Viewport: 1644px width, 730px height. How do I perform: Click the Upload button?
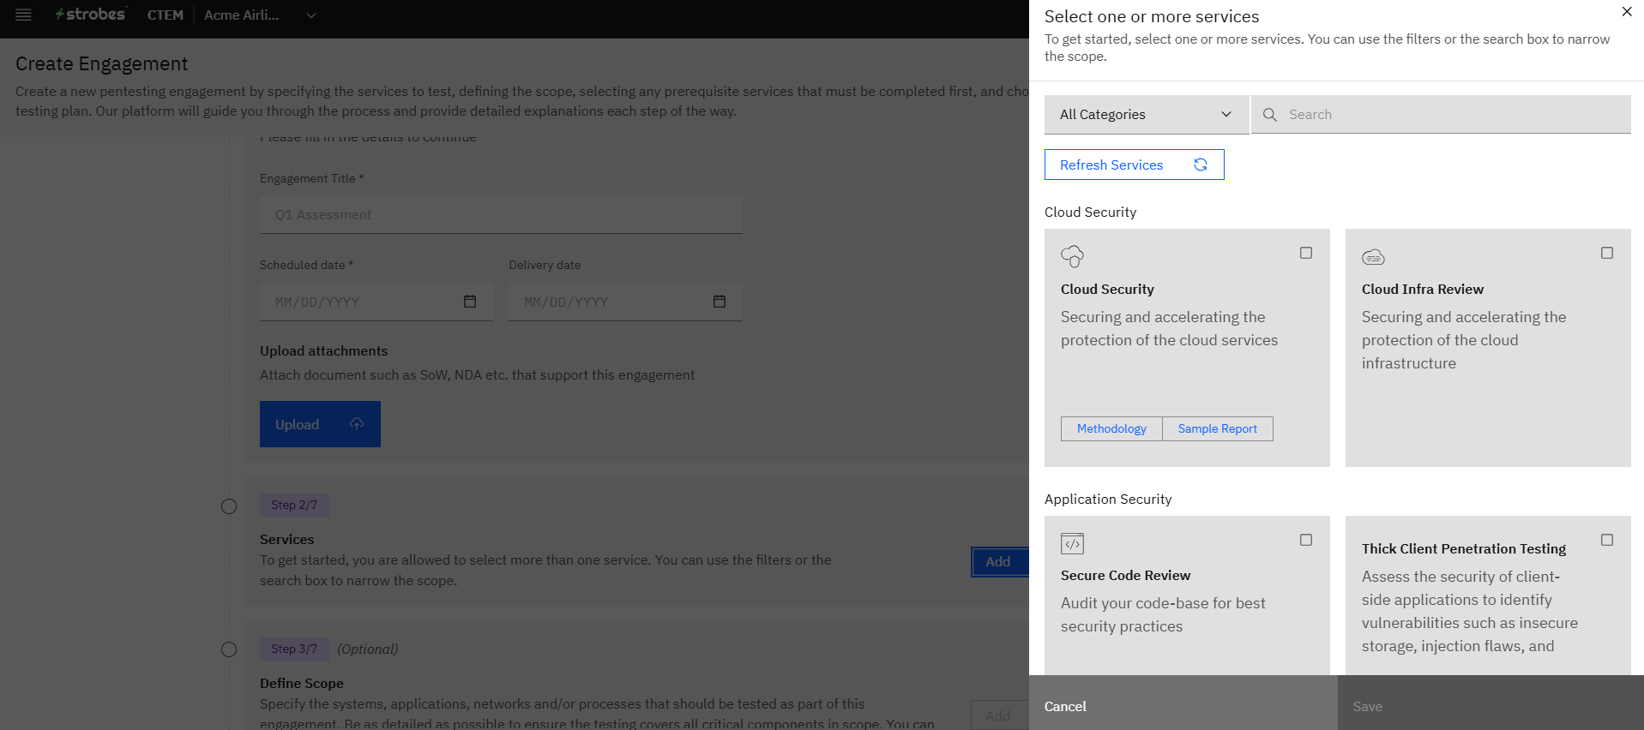pyautogui.click(x=320, y=424)
